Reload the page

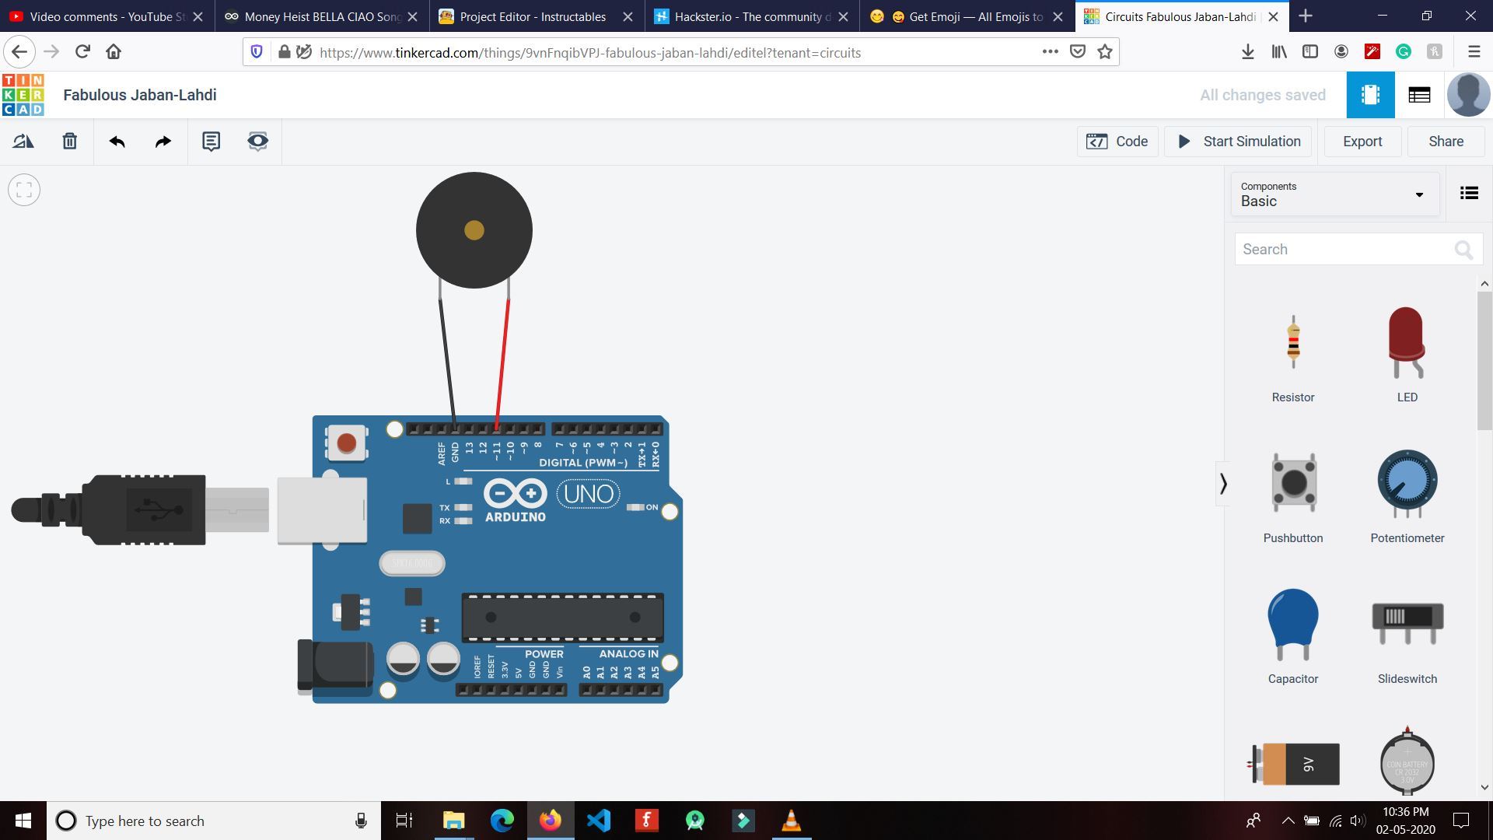pos(82,52)
